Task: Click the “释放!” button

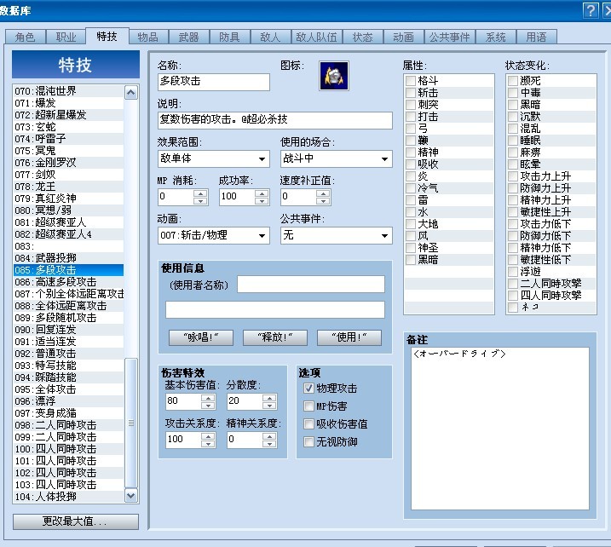Action: 275,337
